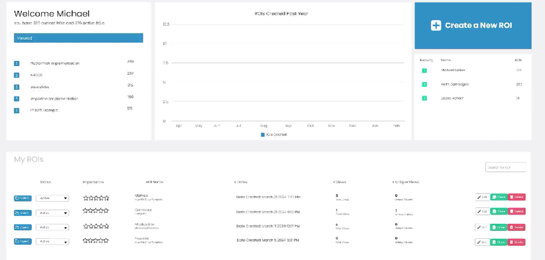This screenshot has height=260, width=545.
Task: Set Medius Lite importance to five stars
Action: (106, 226)
